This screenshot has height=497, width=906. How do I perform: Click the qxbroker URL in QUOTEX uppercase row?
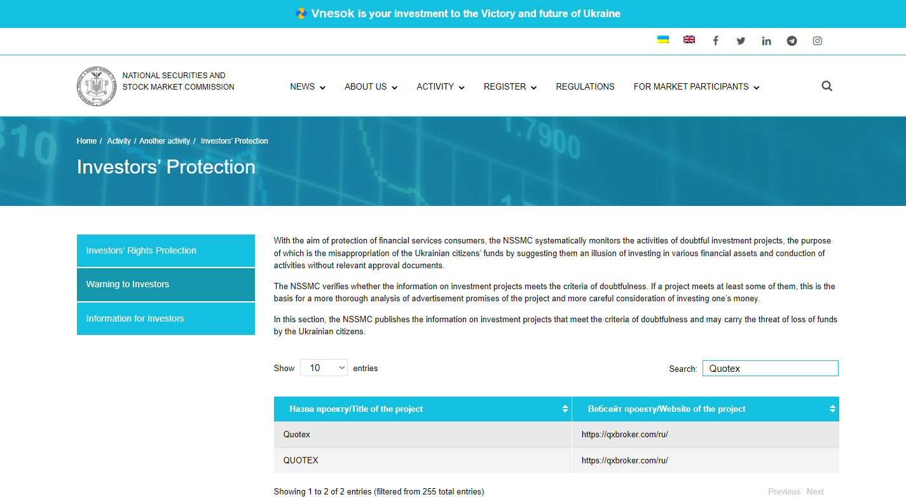click(624, 460)
